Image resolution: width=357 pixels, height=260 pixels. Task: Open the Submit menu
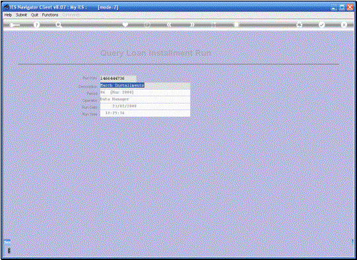click(21, 15)
